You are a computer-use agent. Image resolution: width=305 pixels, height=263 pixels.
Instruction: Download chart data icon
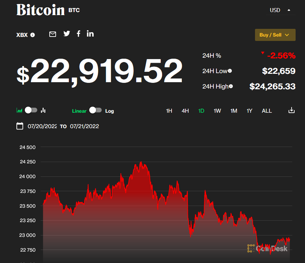tap(292, 110)
